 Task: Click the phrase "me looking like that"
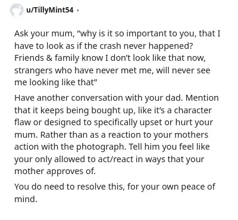(54, 83)
